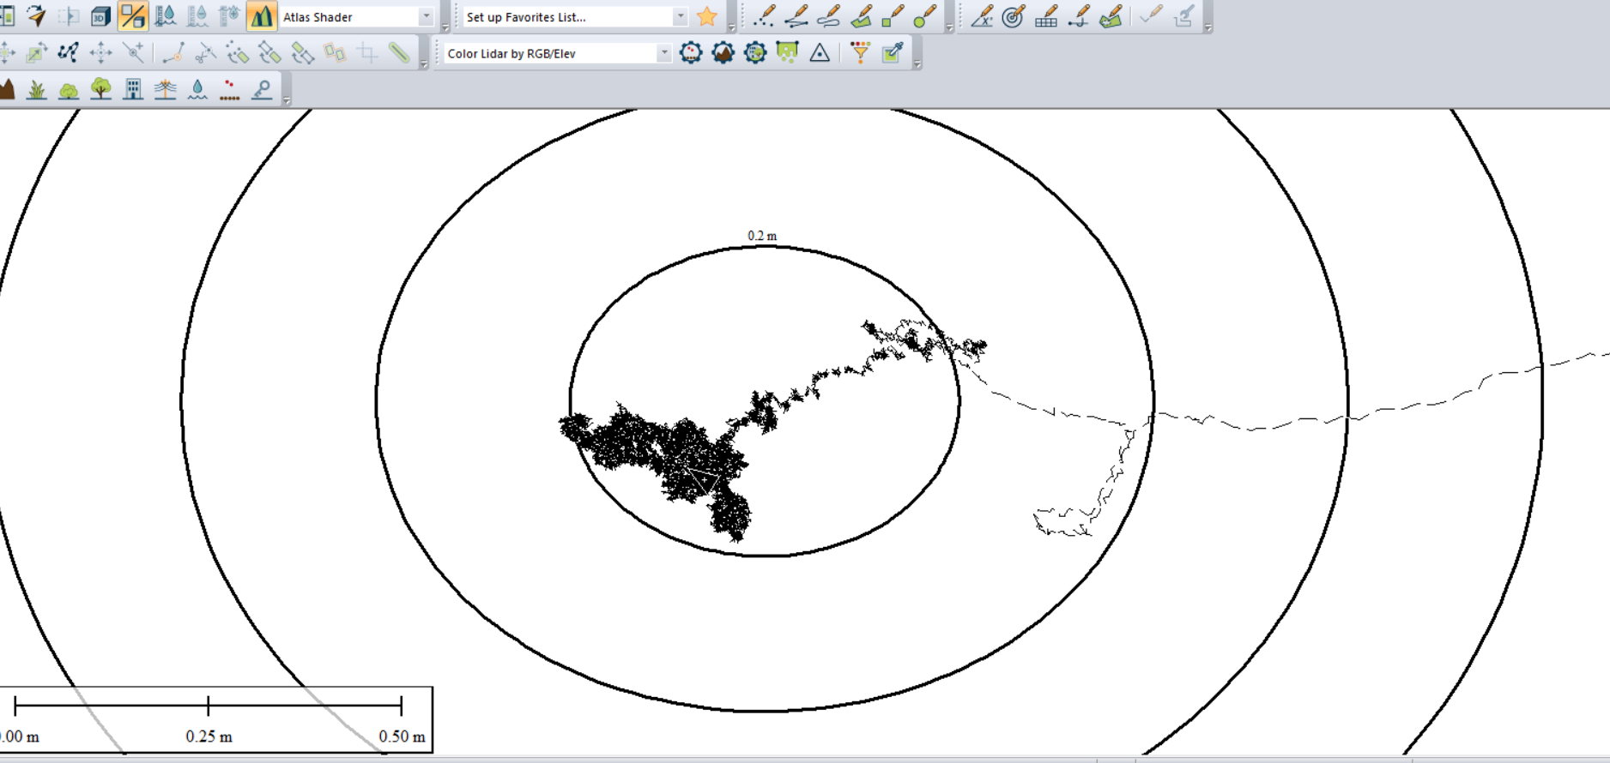Expand the Atlas Shader dropdown
Image resolution: width=1610 pixels, height=763 pixels.
point(426,17)
